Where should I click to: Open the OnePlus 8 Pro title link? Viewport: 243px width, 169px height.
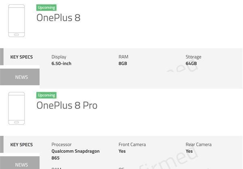coord(67,105)
